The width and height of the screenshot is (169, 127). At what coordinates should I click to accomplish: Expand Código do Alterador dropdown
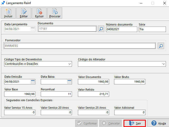(164, 64)
